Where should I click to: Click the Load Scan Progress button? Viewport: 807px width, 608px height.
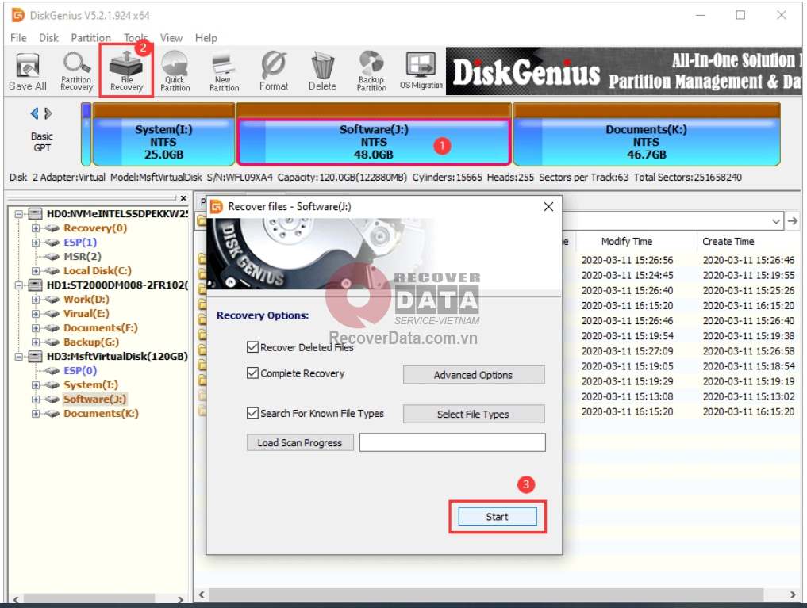(x=299, y=442)
